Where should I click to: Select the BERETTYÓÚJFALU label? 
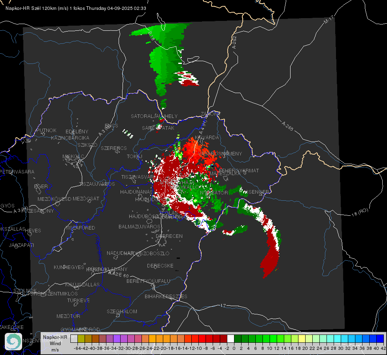point(148,281)
